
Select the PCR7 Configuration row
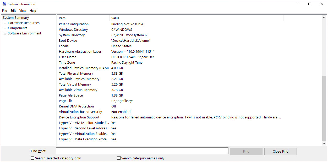(170, 24)
